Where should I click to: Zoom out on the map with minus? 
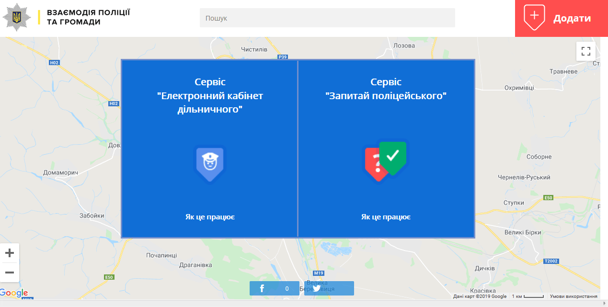tap(9, 273)
